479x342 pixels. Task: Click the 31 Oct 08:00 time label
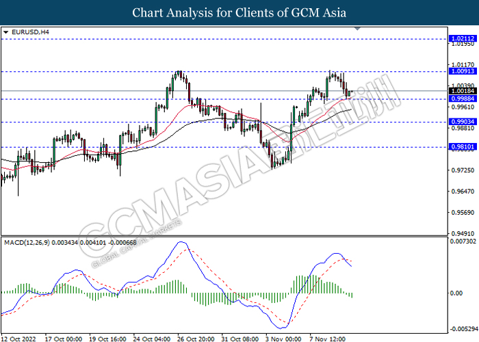tap(239, 339)
